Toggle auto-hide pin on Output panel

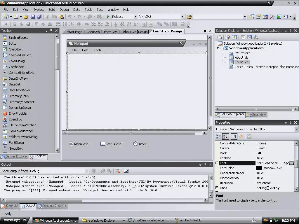(205, 164)
